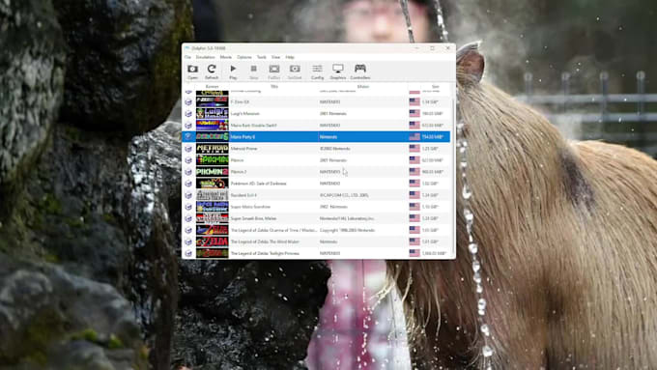This screenshot has height=370, width=657.
Task: Select the Mario Kart: Double Dash title
Action: tap(253, 126)
